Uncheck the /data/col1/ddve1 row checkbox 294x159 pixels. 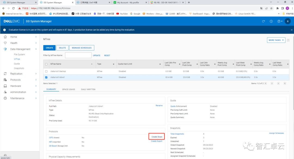click(46, 77)
